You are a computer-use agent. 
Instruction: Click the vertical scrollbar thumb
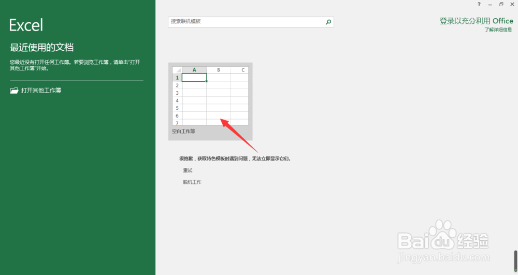pos(515,261)
